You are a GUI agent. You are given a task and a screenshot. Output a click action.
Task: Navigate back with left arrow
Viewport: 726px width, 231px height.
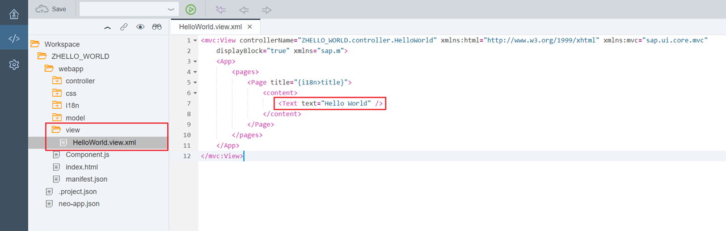coord(244,10)
